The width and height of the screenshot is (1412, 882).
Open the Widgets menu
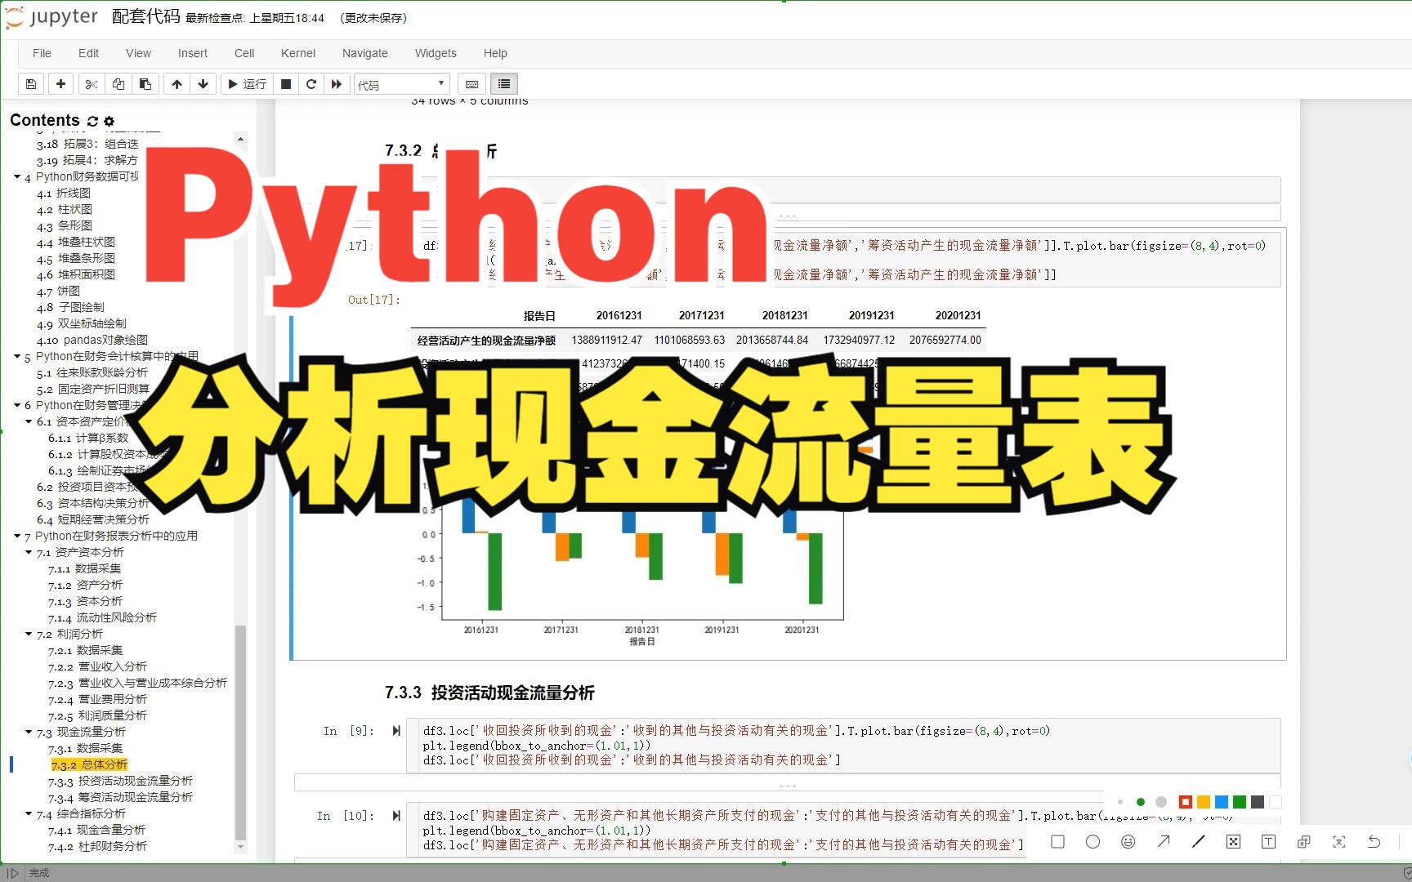click(x=436, y=53)
